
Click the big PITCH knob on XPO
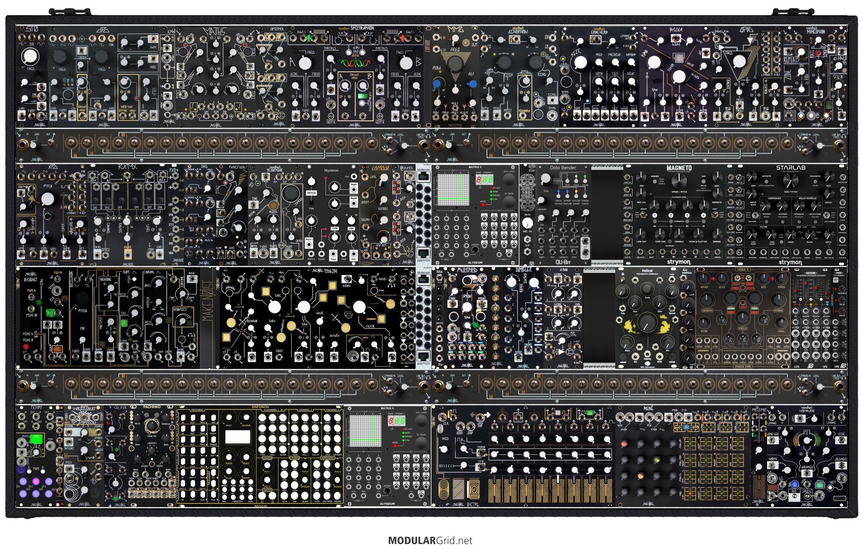tap(47, 198)
